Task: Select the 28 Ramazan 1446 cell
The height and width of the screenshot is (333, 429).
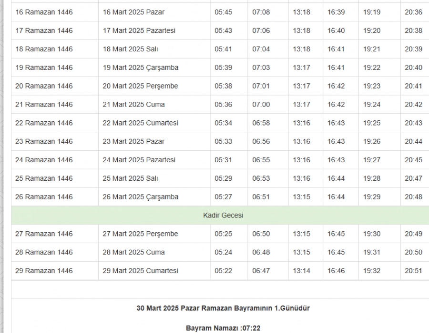Action: (44, 252)
